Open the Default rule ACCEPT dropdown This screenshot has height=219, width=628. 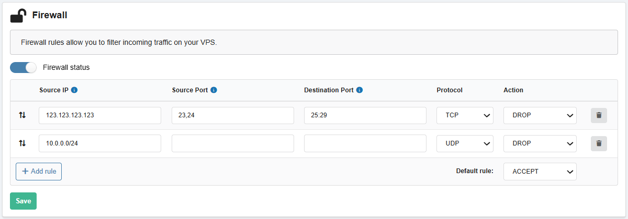point(540,171)
